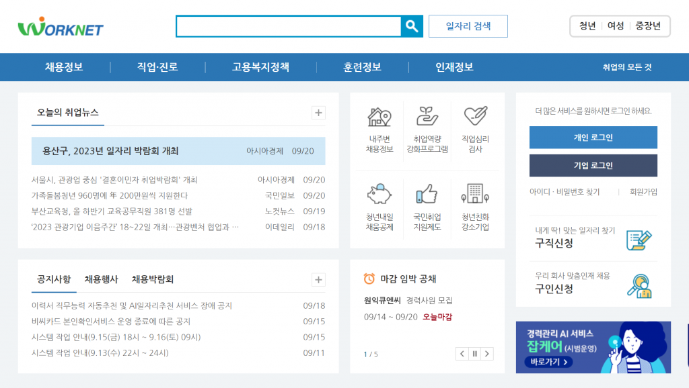Screen dimensions: 689x388
Task: Open the 회원가입 link
Action: [643, 192]
